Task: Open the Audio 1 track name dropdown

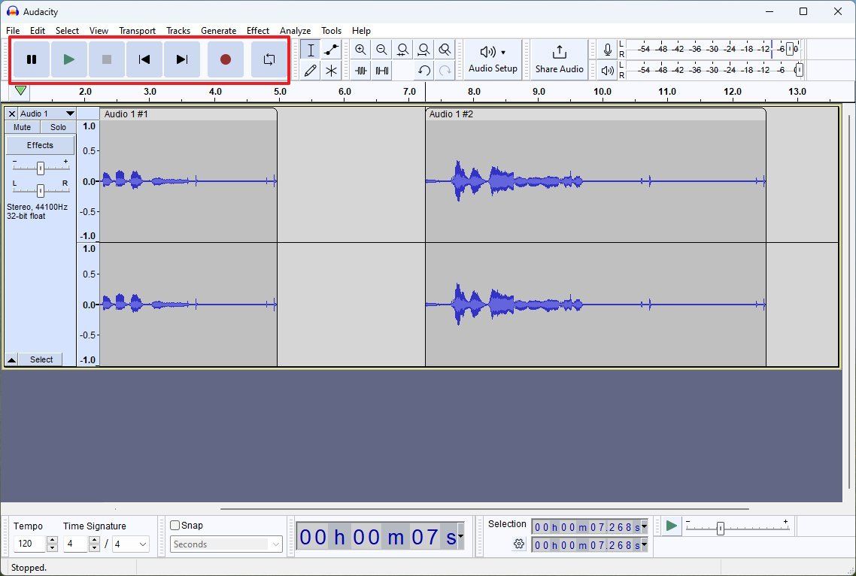Action: point(71,113)
